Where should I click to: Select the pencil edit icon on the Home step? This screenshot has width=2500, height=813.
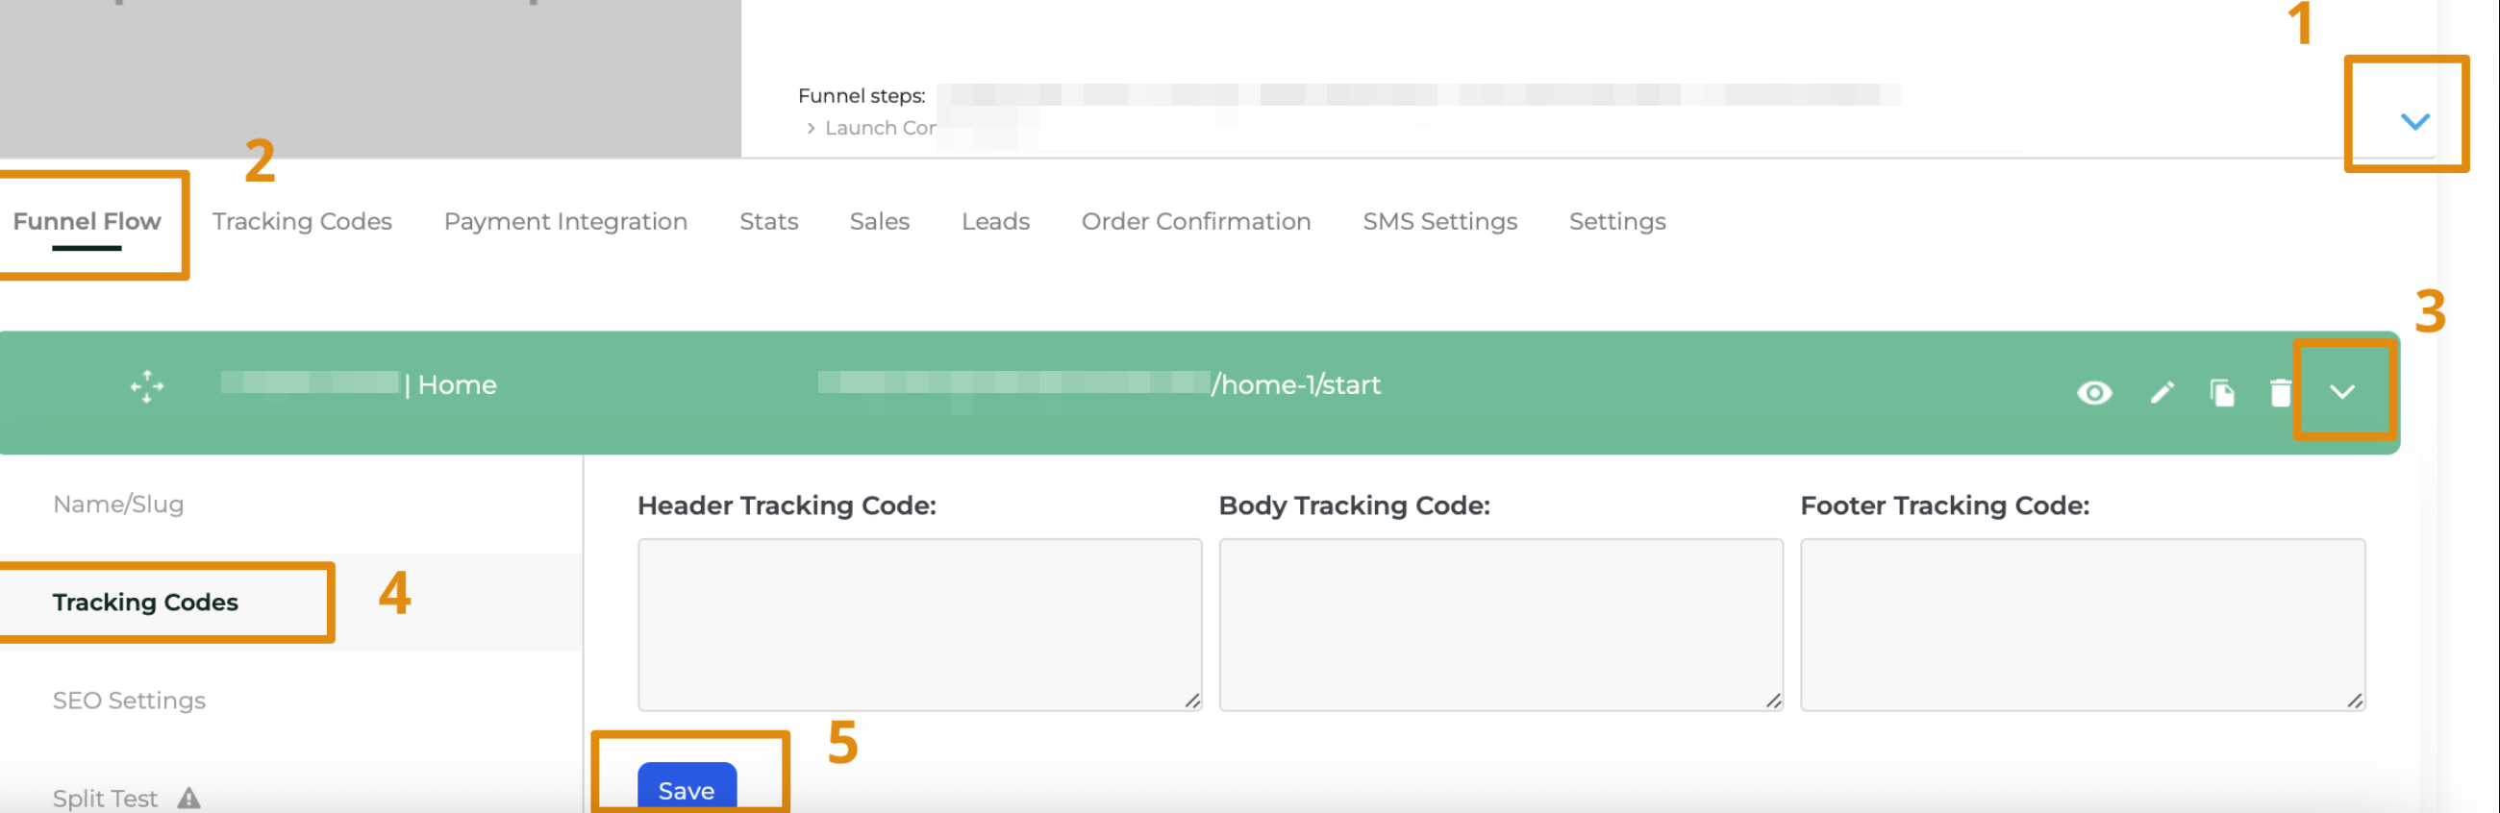coord(2162,393)
